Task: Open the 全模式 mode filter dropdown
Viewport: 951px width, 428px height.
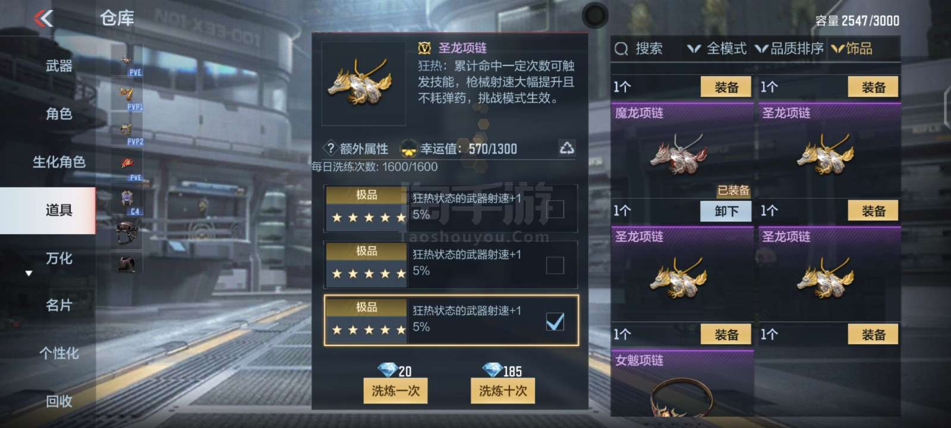Action: pos(716,49)
